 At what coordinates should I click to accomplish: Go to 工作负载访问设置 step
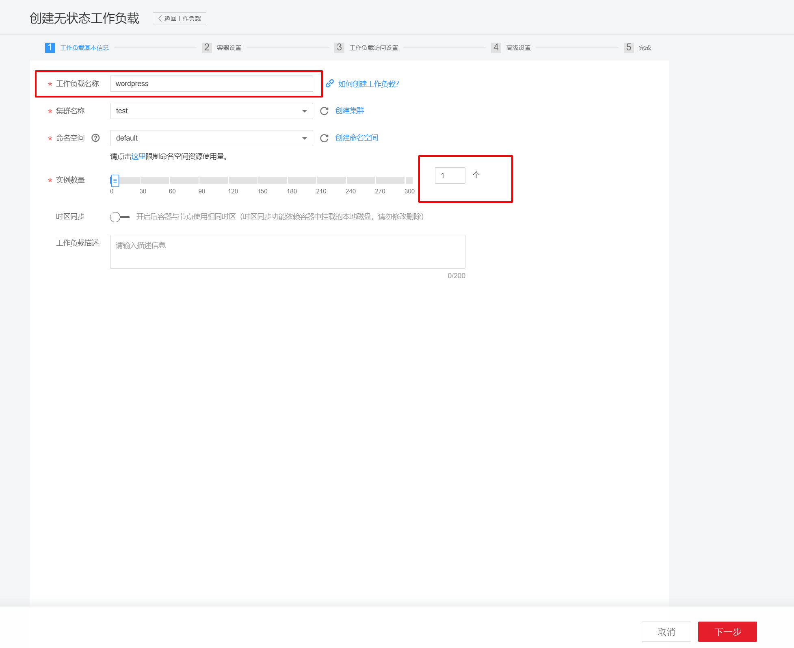pyautogui.click(x=373, y=48)
